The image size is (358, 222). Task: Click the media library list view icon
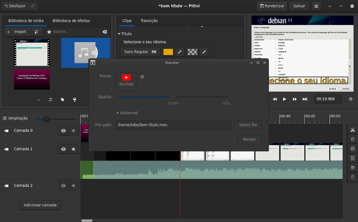point(37,32)
